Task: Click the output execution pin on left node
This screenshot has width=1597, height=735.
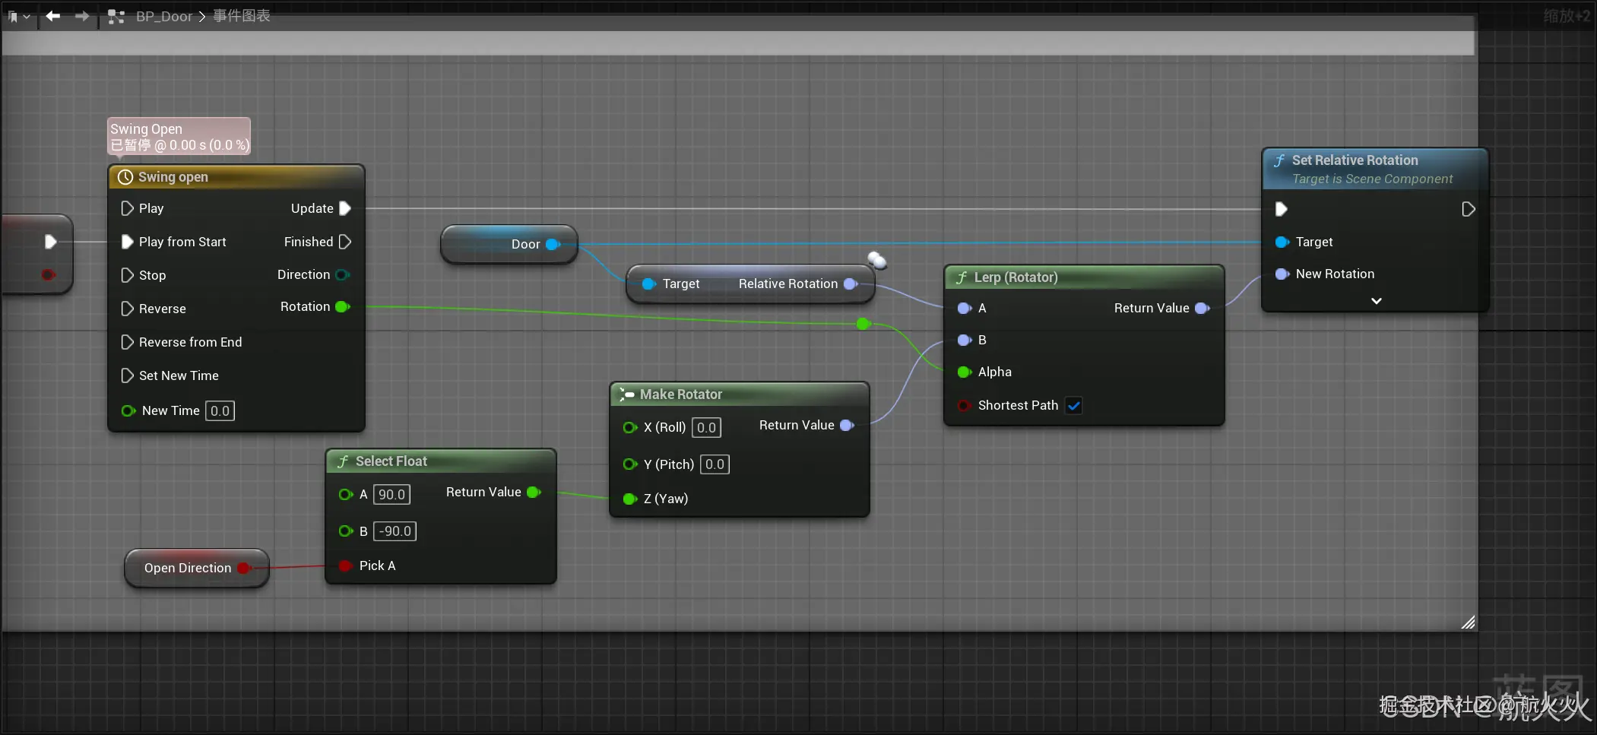Action: [50, 242]
